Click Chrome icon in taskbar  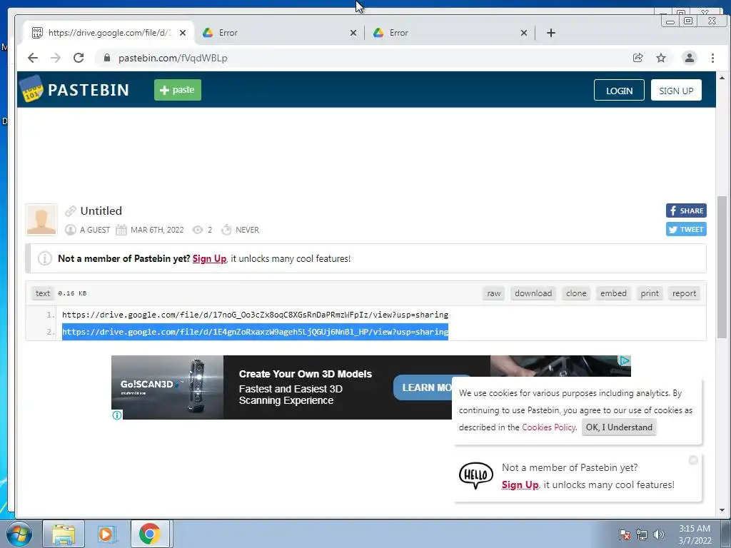[x=150, y=534]
